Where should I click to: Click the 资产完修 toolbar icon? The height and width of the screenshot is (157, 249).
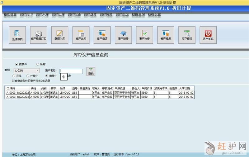(144, 35)
